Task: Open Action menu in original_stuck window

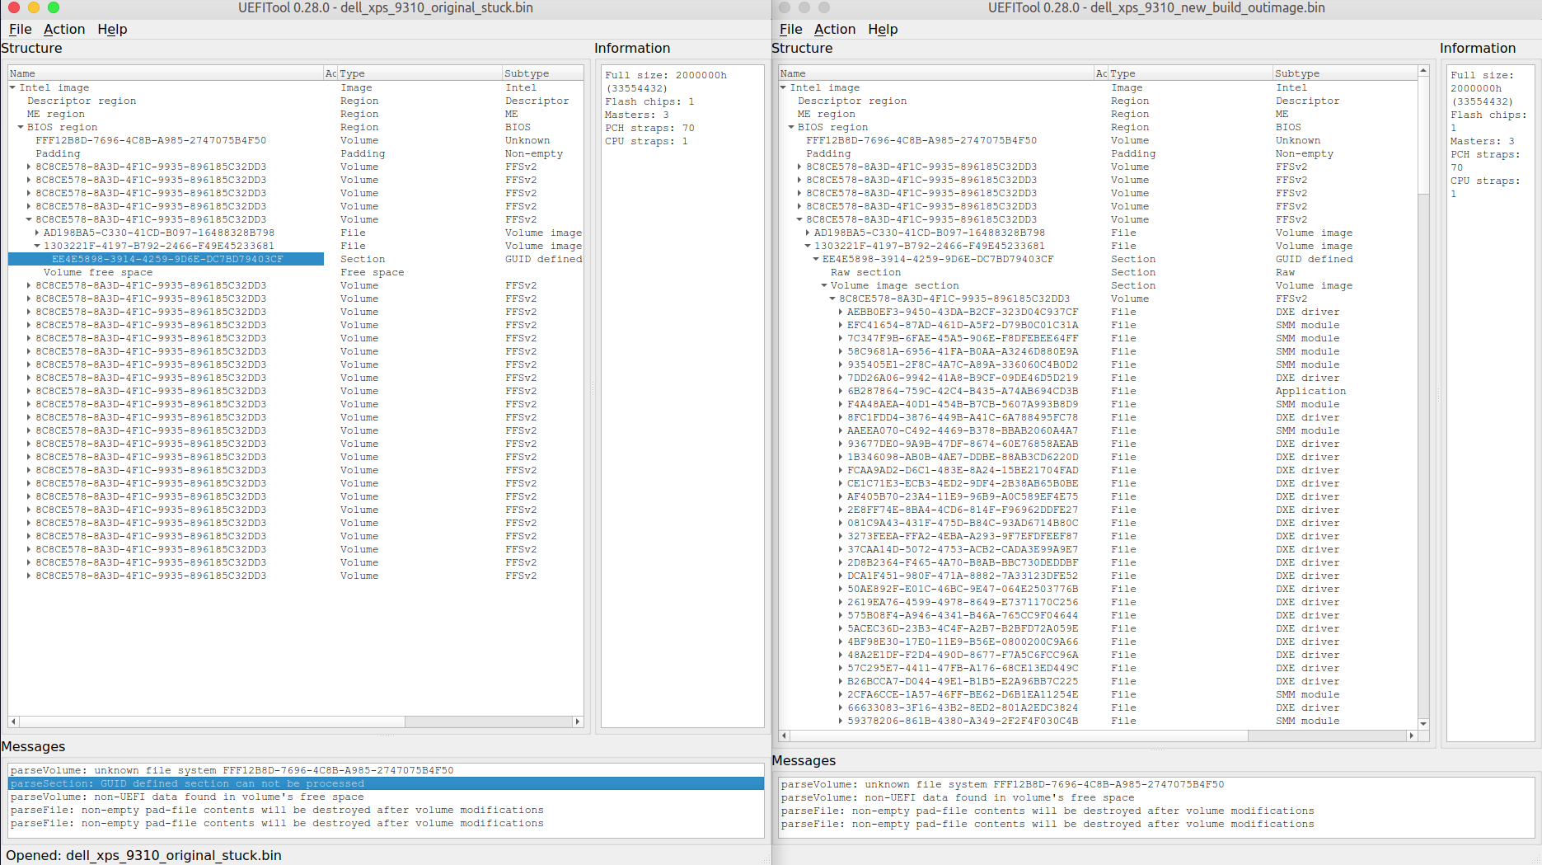Action: tap(64, 29)
